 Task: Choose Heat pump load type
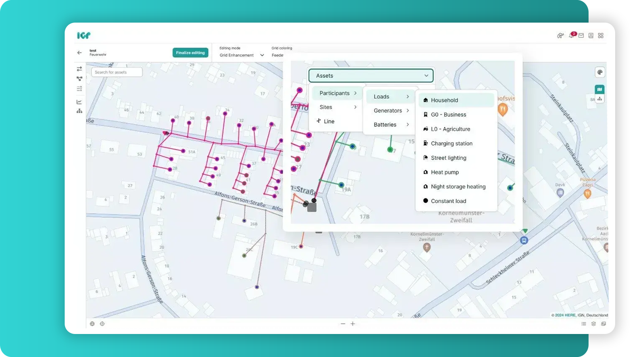456,172
